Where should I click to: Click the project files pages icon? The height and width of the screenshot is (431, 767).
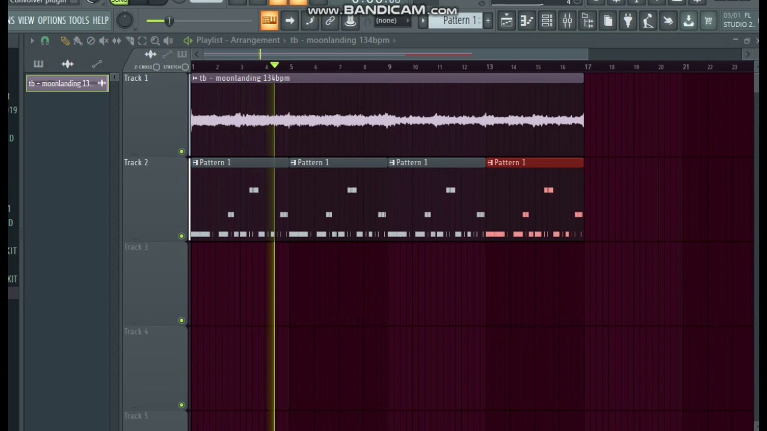point(608,21)
